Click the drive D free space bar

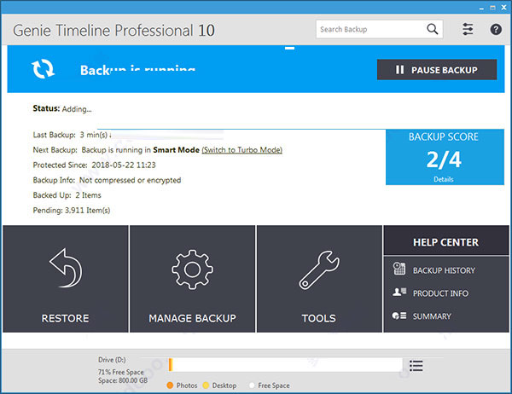[x=286, y=366]
